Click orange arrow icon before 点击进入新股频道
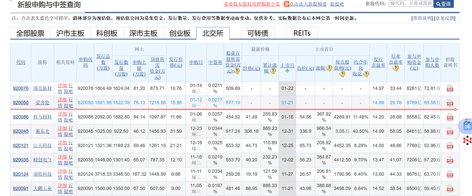The width and height of the screenshot is (472, 196). [286, 4]
